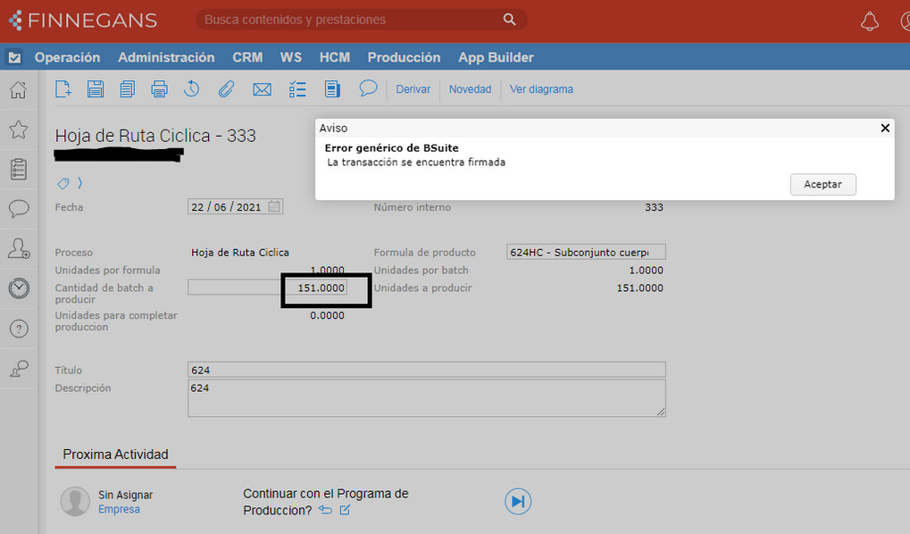Open attachments with the paperclip icon

pyautogui.click(x=226, y=89)
